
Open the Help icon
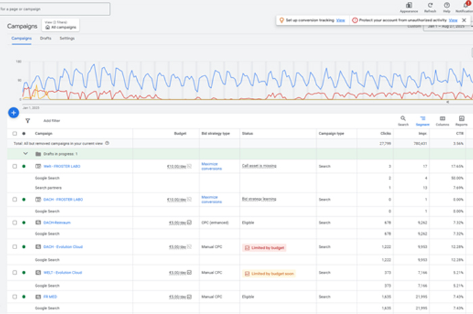447,7
